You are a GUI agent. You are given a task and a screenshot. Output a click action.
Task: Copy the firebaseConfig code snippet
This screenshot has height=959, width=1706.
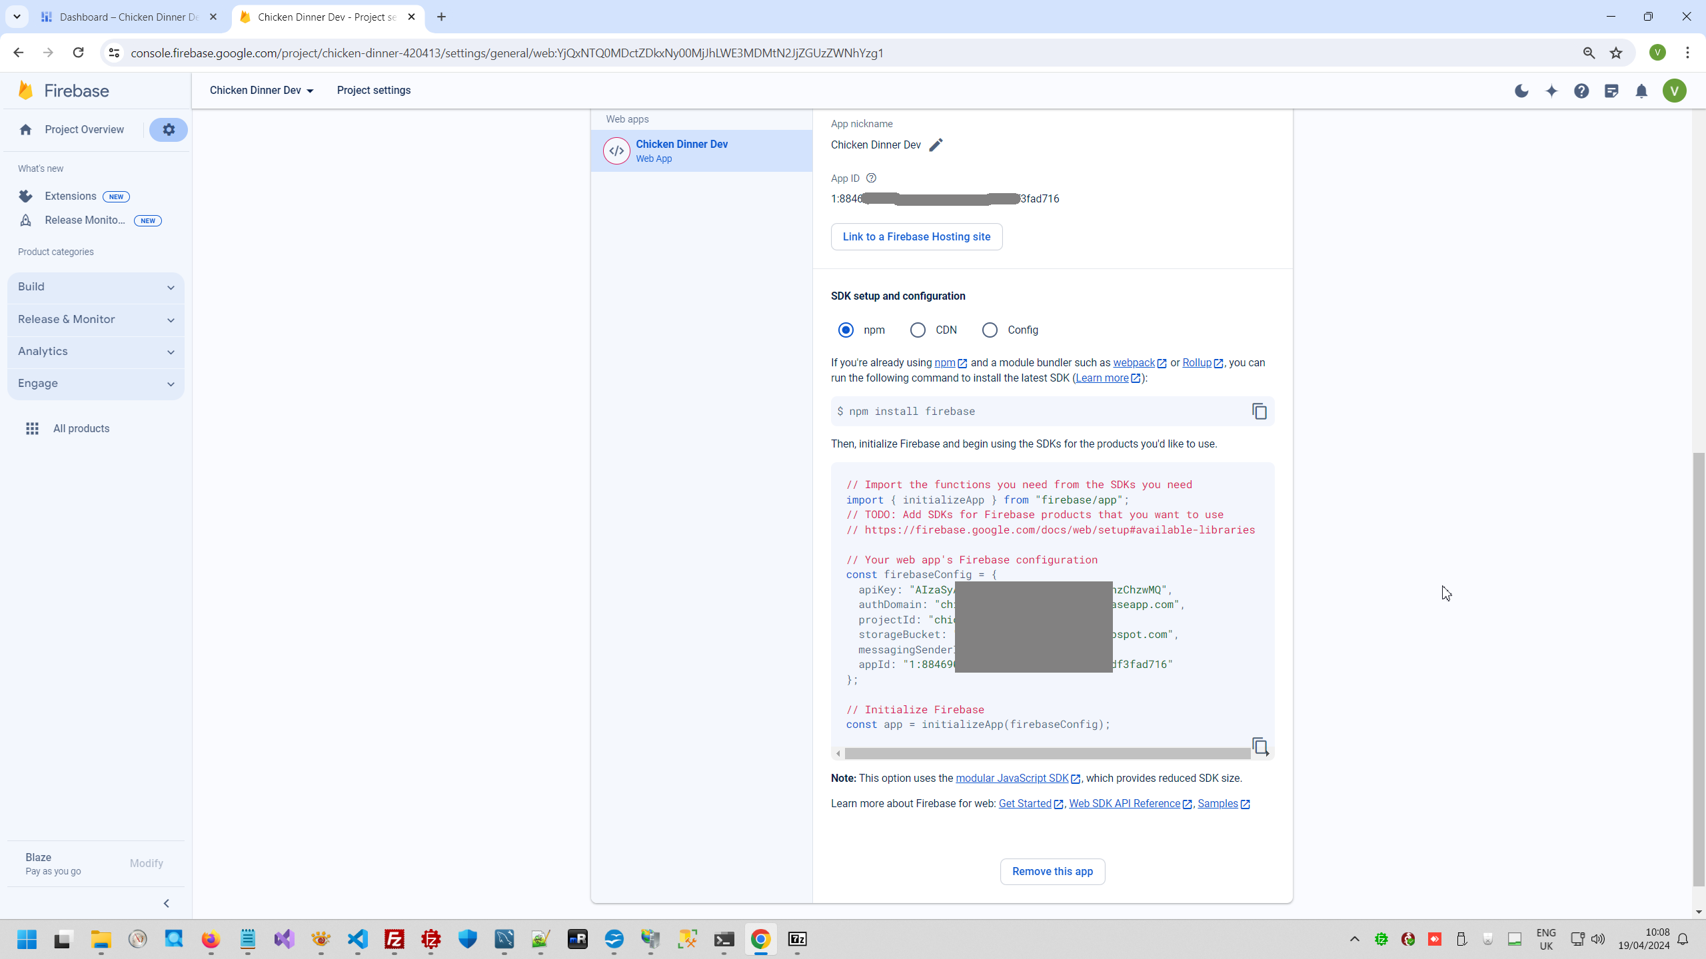tap(1260, 746)
